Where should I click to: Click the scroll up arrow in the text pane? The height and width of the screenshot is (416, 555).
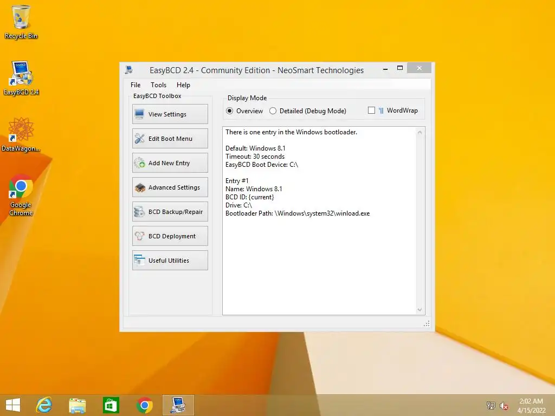(x=420, y=132)
